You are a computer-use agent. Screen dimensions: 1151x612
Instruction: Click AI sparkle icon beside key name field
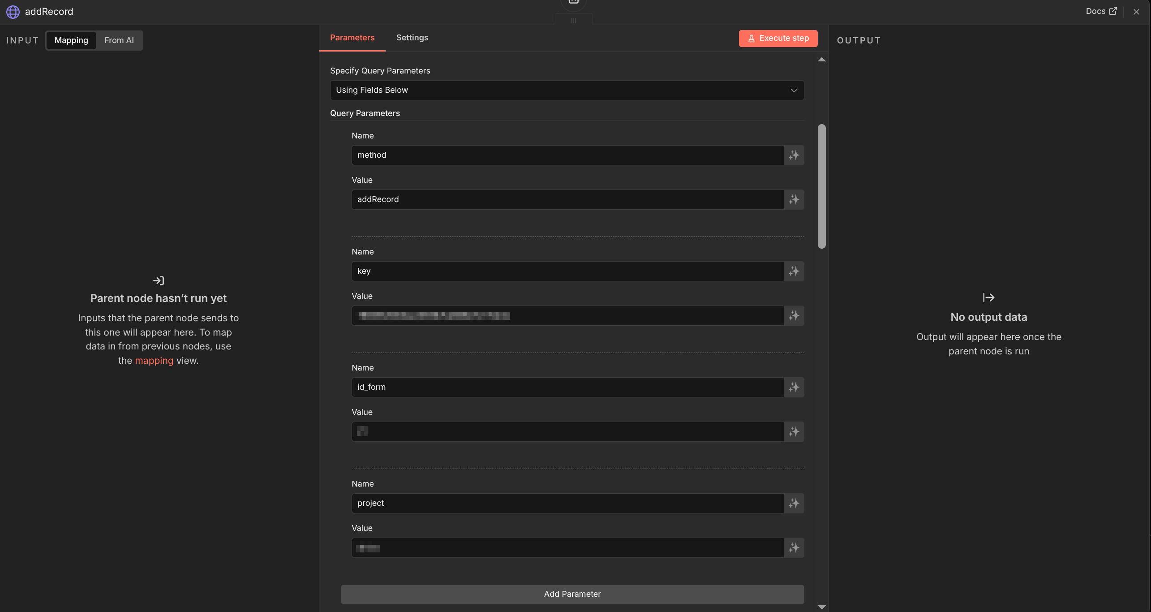pyautogui.click(x=794, y=271)
